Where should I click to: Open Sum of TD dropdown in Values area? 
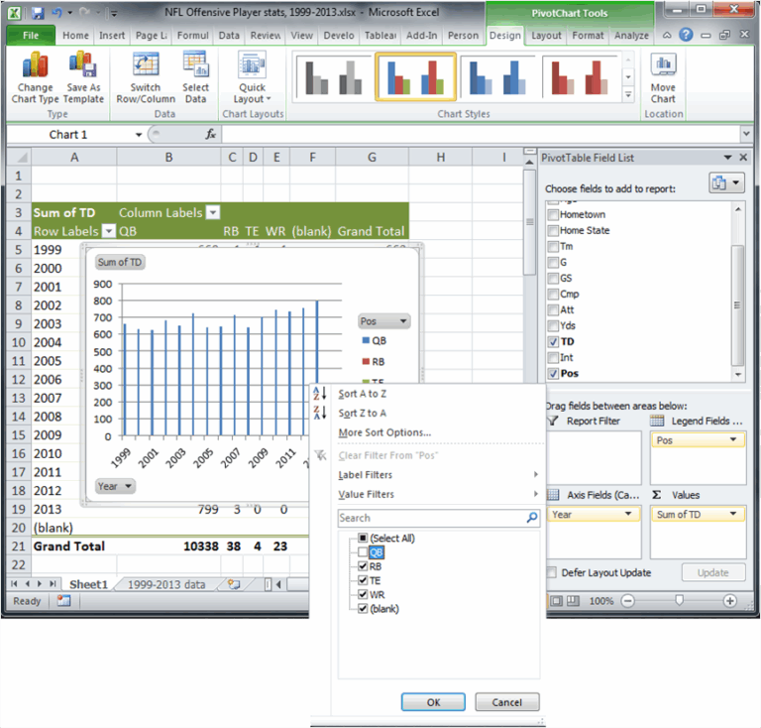pos(733,514)
